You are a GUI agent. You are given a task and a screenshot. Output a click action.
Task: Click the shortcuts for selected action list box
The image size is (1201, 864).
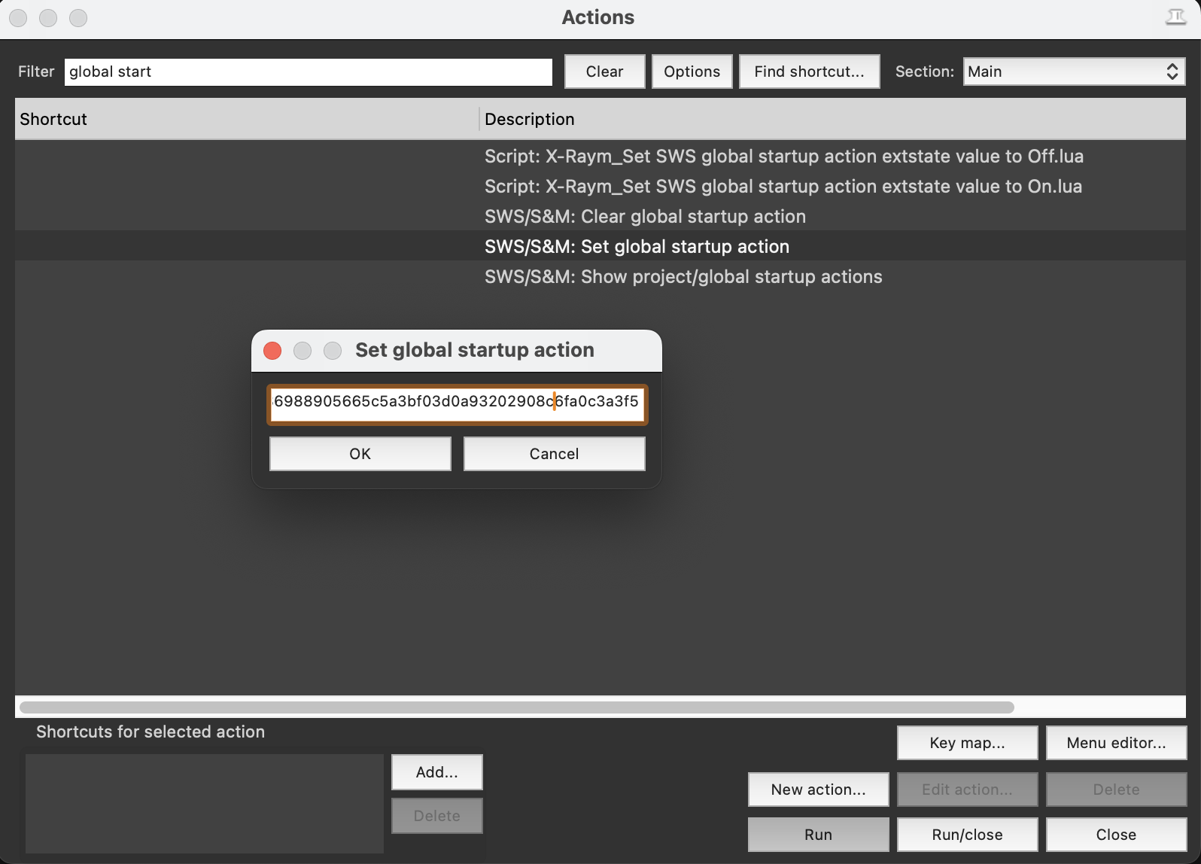tap(205, 804)
